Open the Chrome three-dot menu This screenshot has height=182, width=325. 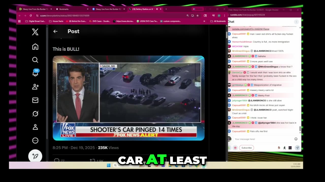point(224,16)
